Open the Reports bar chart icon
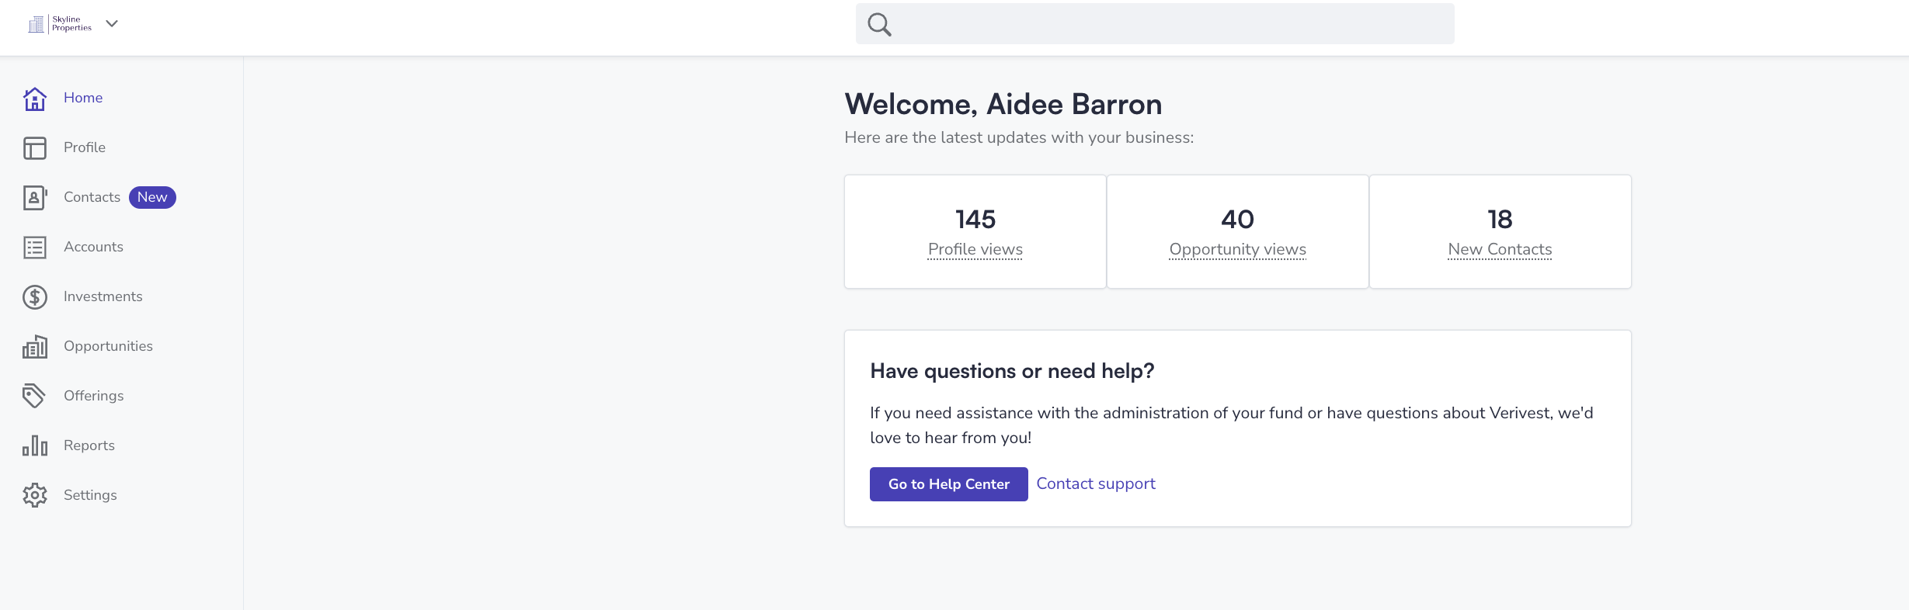The height and width of the screenshot is (610, 1909). 35,446
